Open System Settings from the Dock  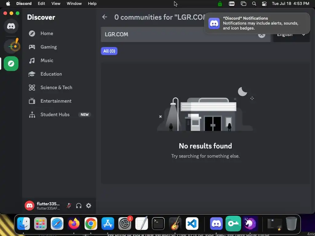(125, 224)
